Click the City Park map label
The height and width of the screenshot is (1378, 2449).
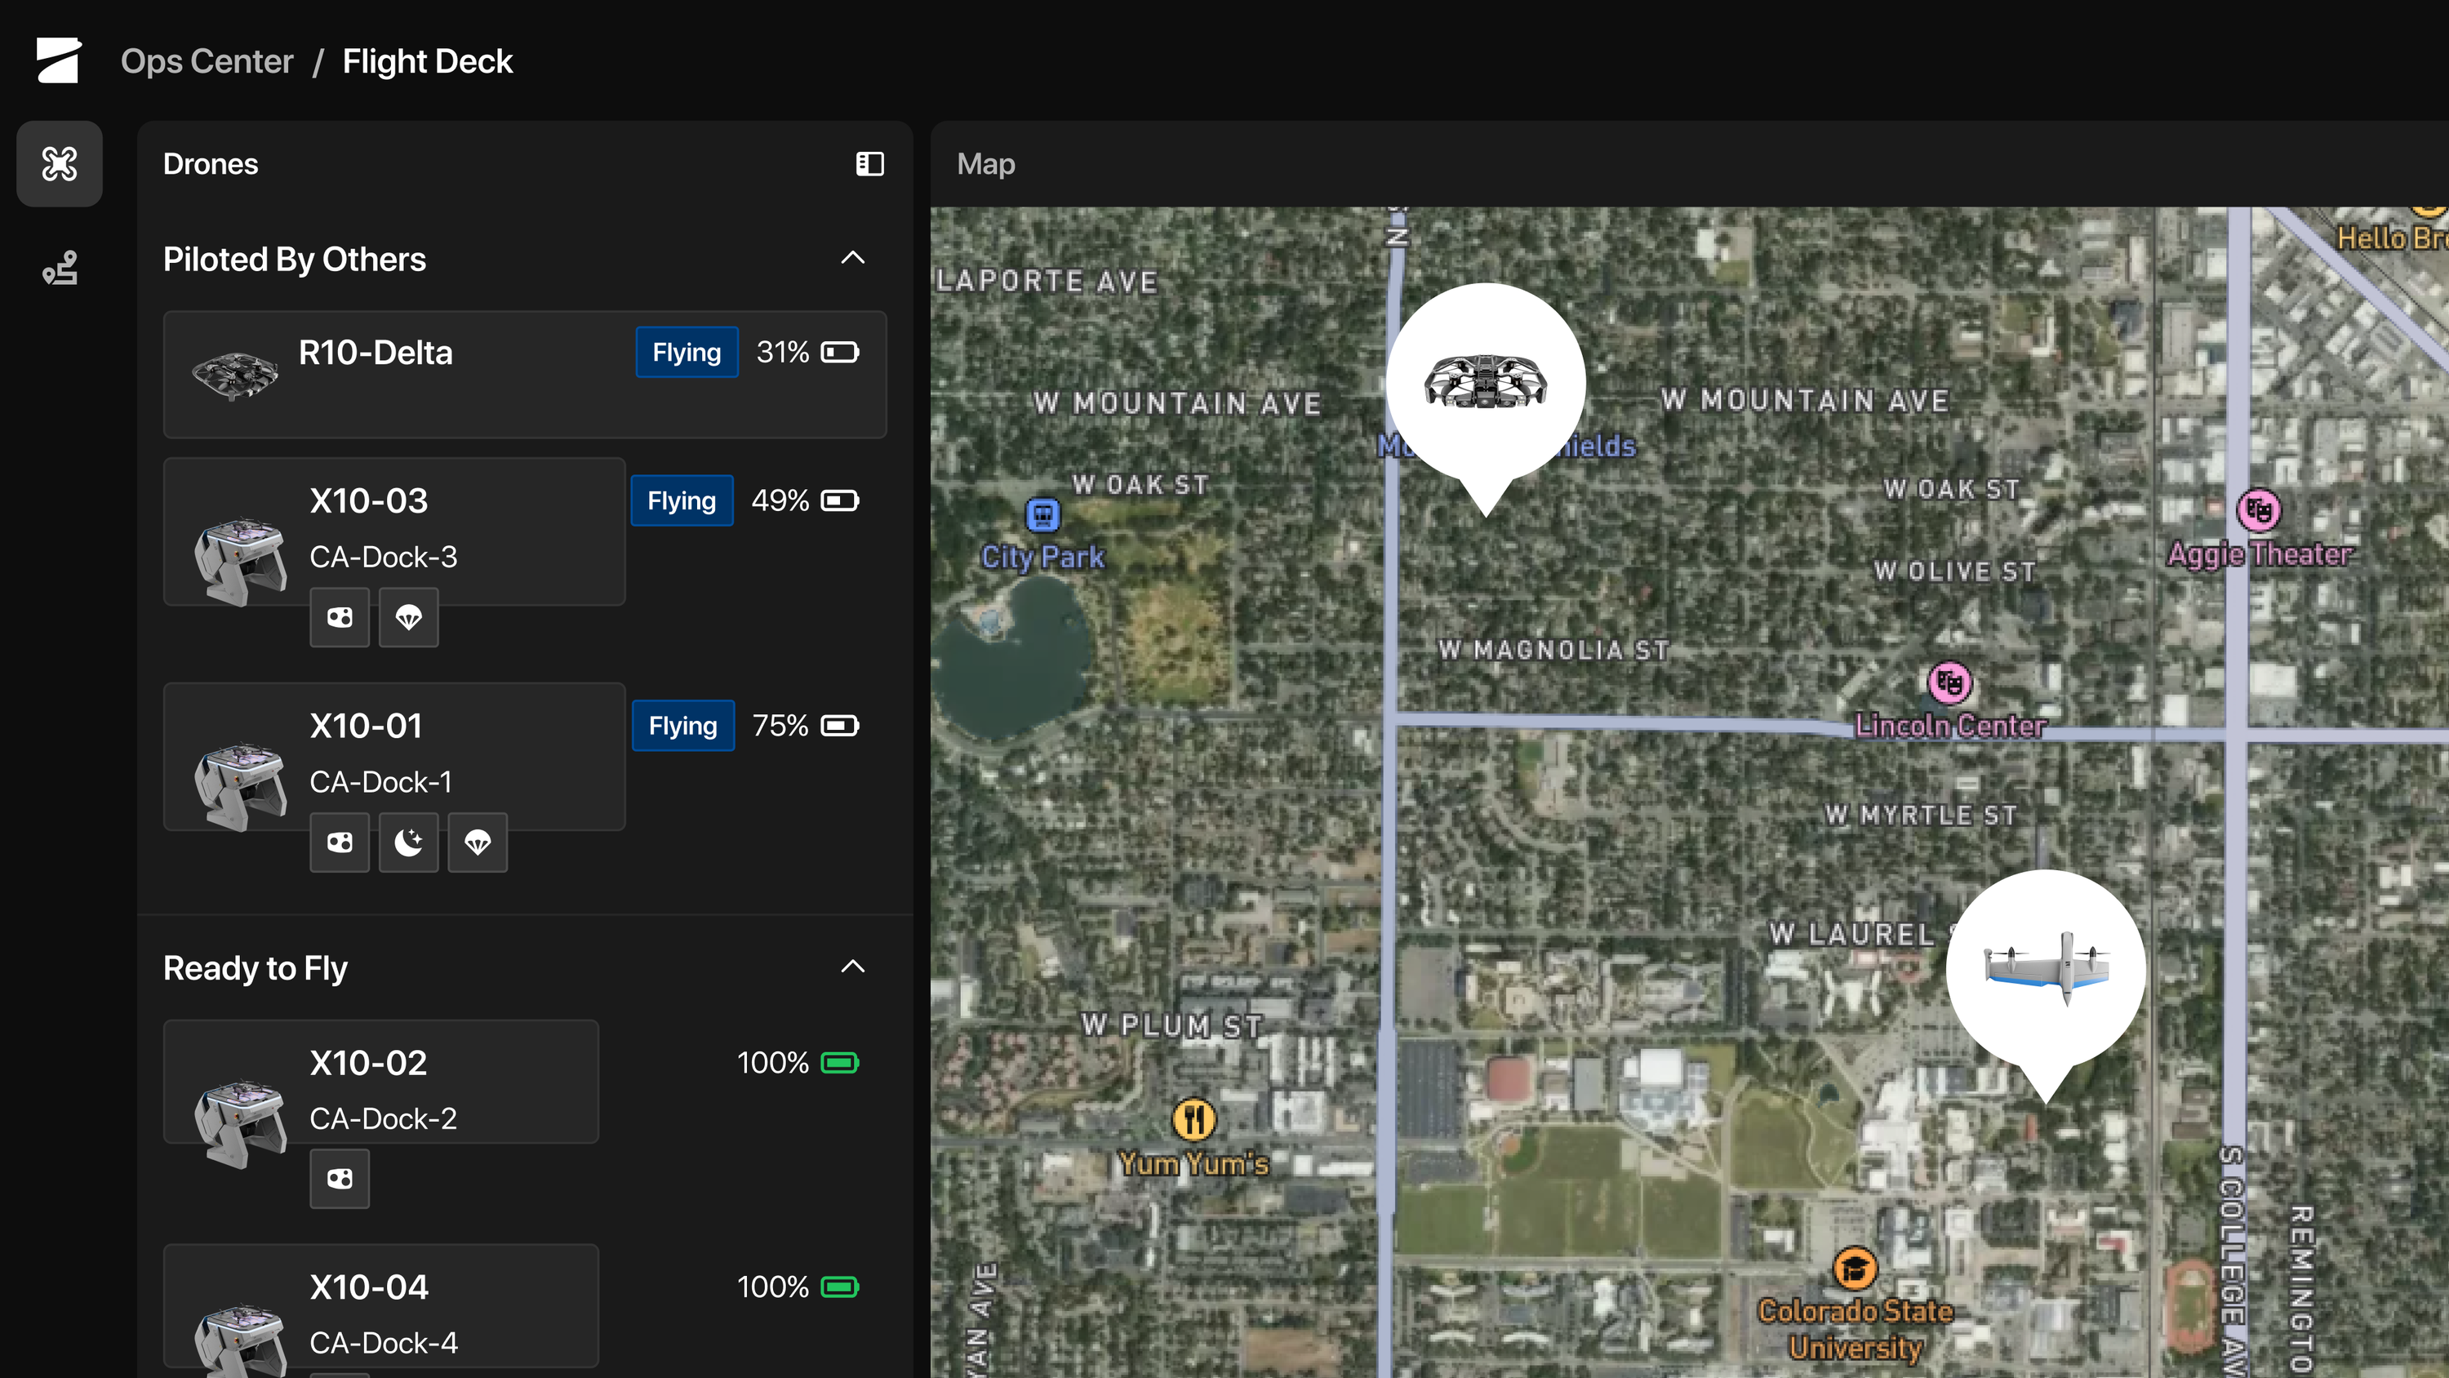1043,558
